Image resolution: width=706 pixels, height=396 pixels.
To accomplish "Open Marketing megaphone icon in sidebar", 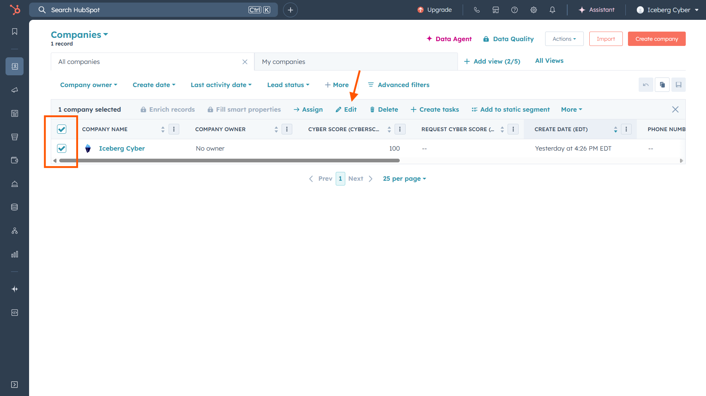I will (x=15, y=90).
